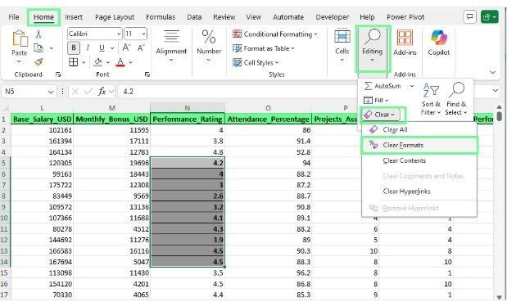This screenshot has width=507, height=302.
Task: Select row 15 header
Action: 4,273
